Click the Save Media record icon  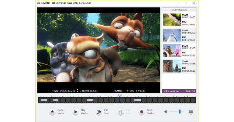coord(141,112)
